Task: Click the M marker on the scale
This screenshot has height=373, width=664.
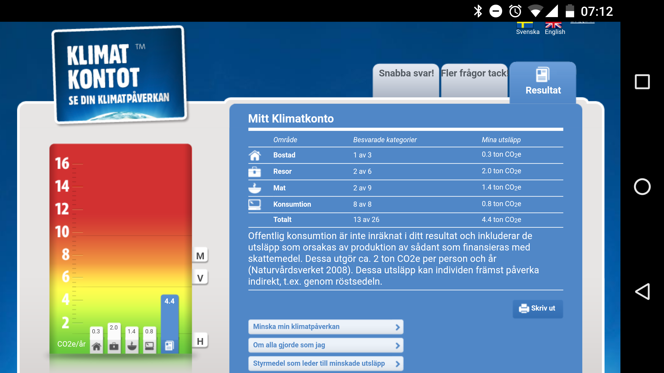Action: [200, 255]
